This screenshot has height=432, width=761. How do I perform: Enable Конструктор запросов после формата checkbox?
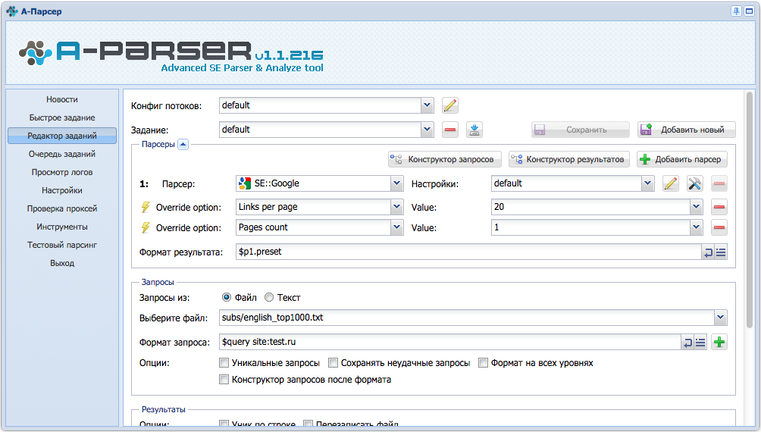pyautogui.click(x=224, y=380)
